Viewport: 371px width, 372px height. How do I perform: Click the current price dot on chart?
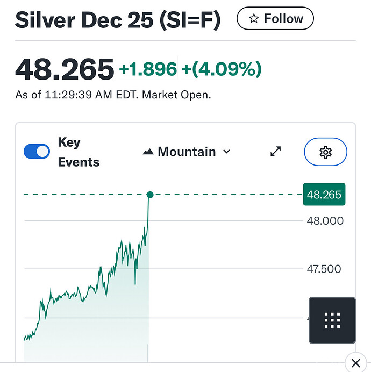pos(149,195)
